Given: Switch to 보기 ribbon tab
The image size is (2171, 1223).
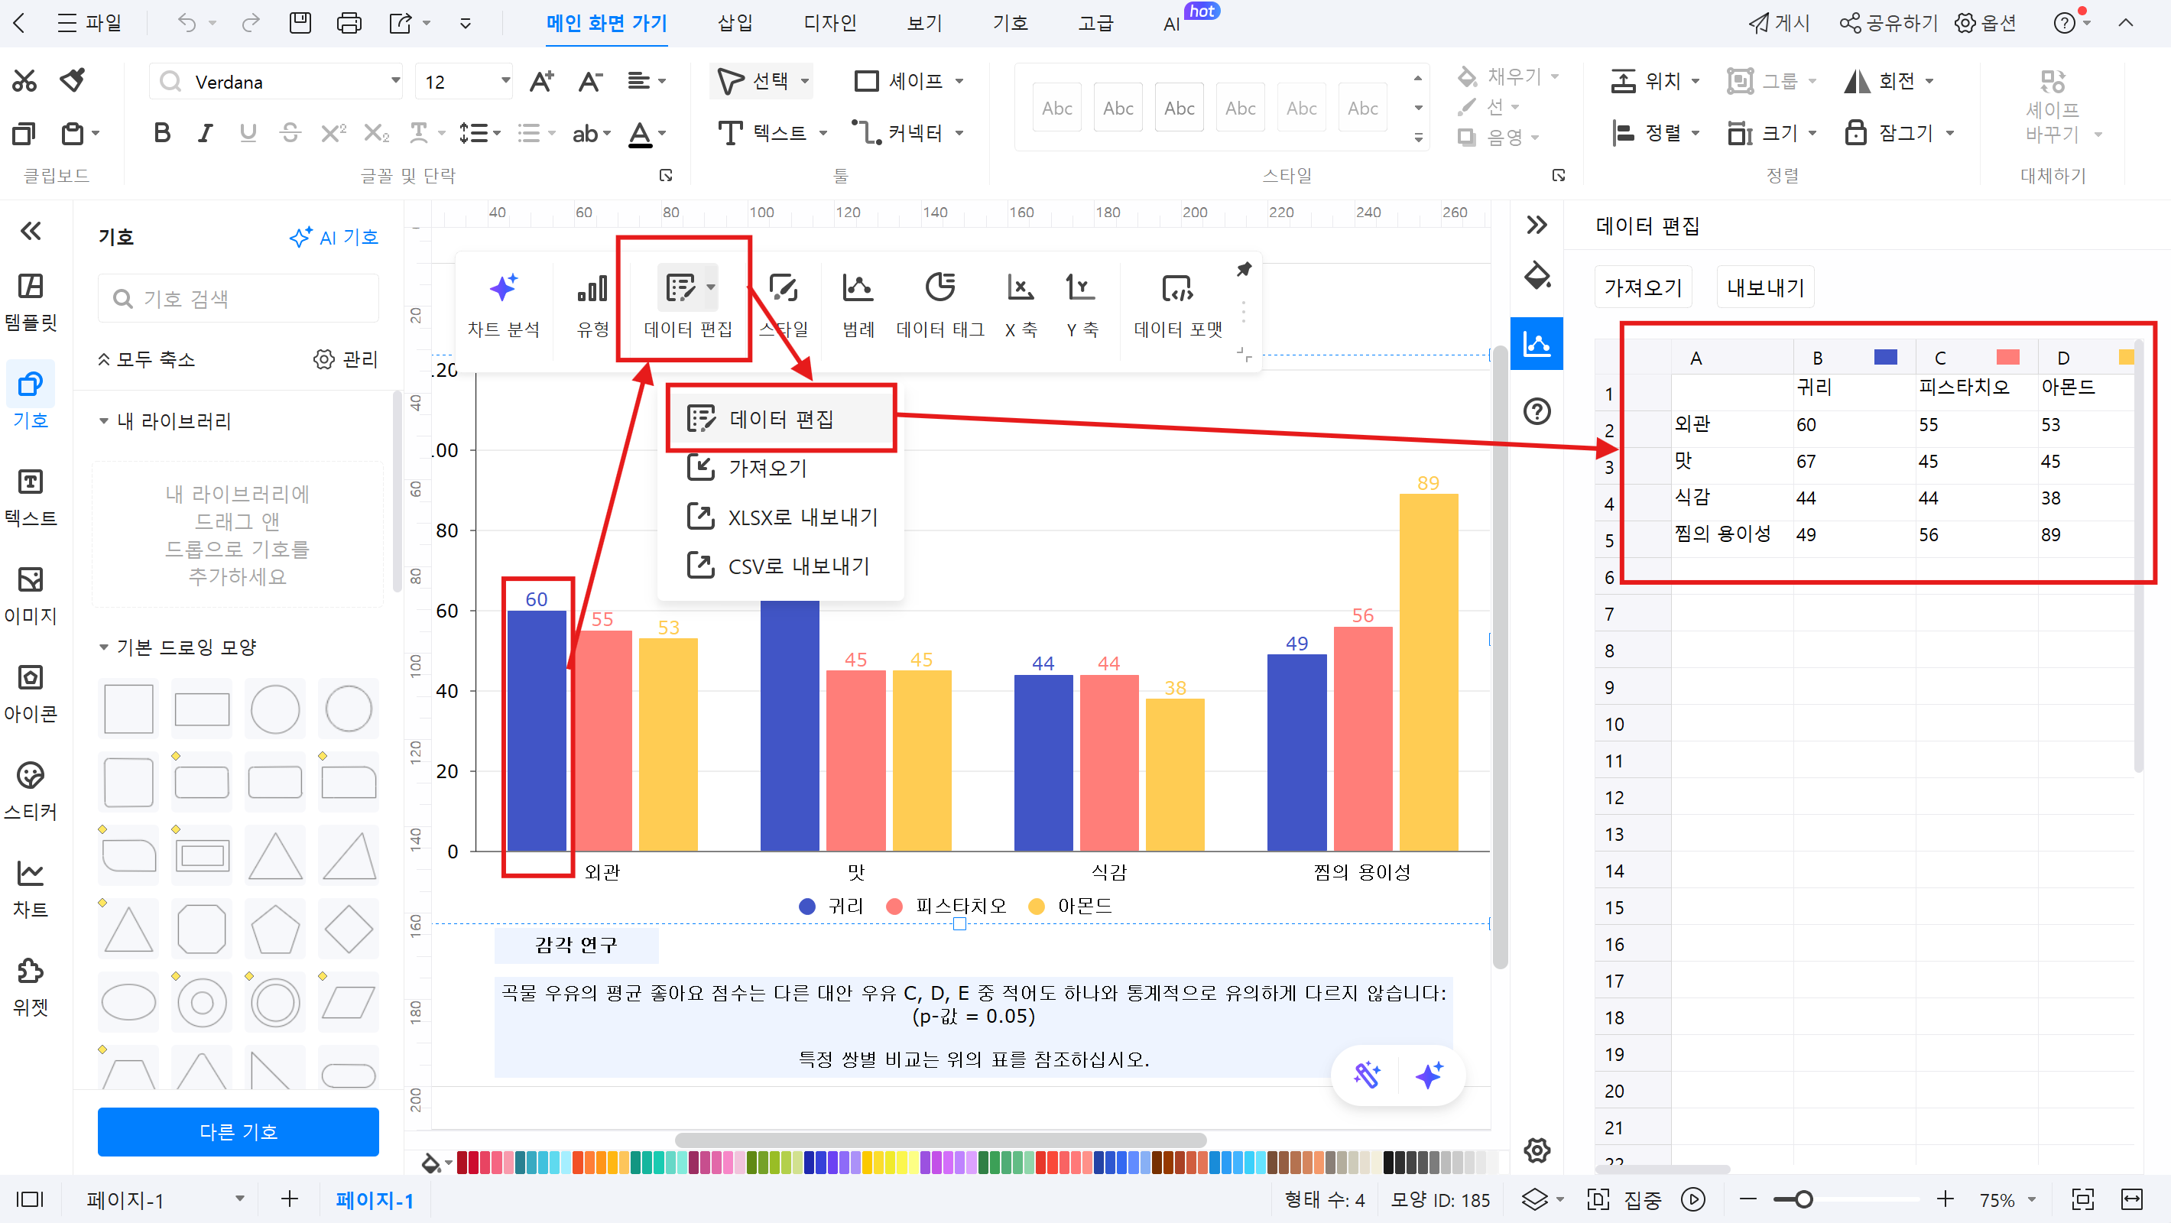Looking at the screenshot, I should click(x=924, y=23).
